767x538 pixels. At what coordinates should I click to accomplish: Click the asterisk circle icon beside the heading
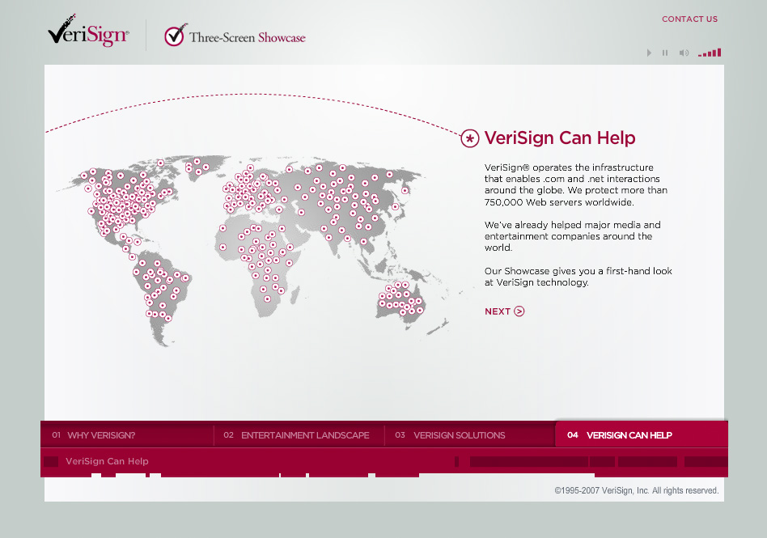click(x=469, y=138)
